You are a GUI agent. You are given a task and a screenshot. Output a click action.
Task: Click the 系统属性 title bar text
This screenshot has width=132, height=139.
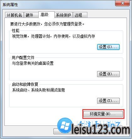[10, 5]
